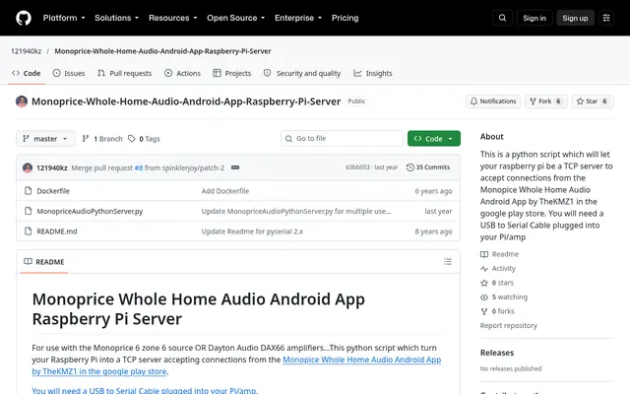Click the search magnifier icon in header
The width and height of the screenshot is (630, 394).
pos(502,18)
